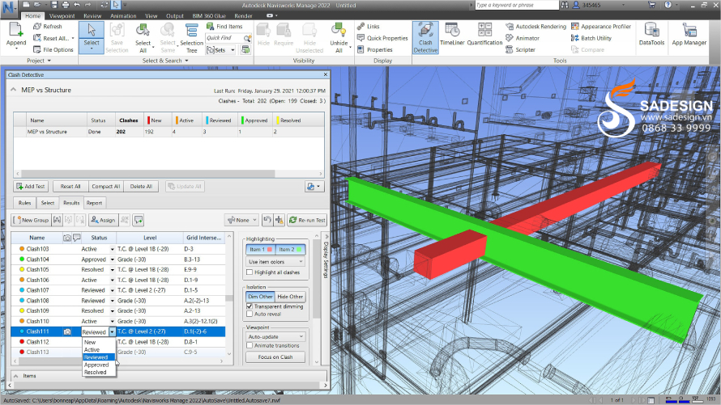
Task: Toggle Transparent dimming checkbox
Action: click(250, 306)
